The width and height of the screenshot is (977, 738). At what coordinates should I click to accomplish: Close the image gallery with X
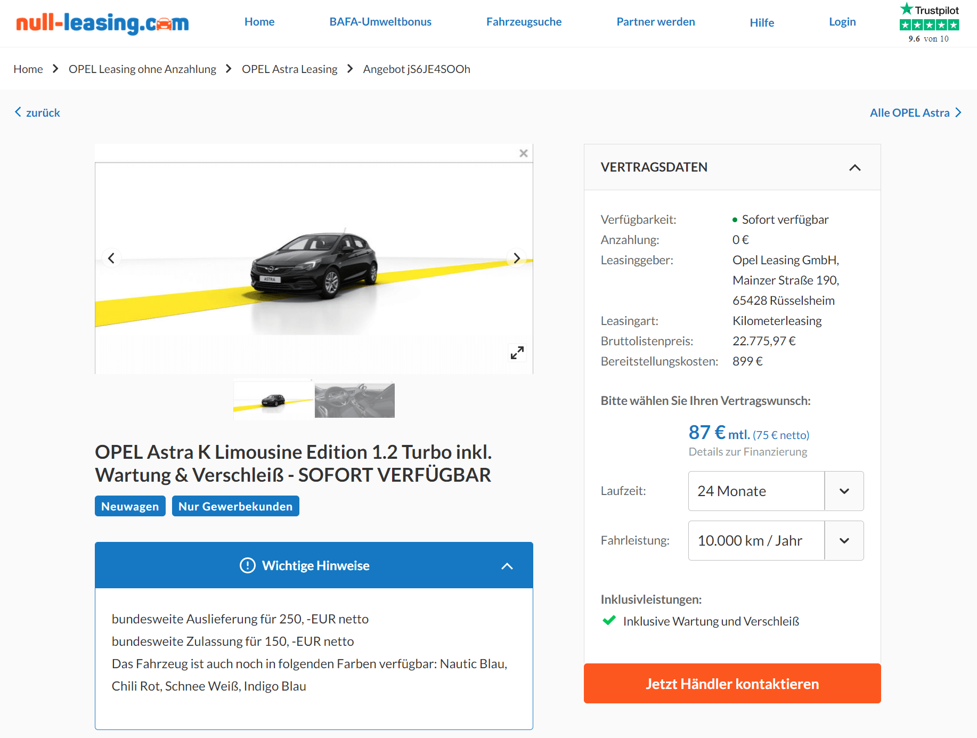tap(524, 153)
